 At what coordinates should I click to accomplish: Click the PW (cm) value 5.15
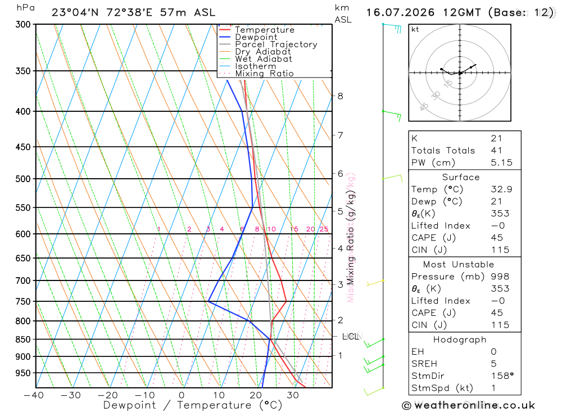pos(501,163)
